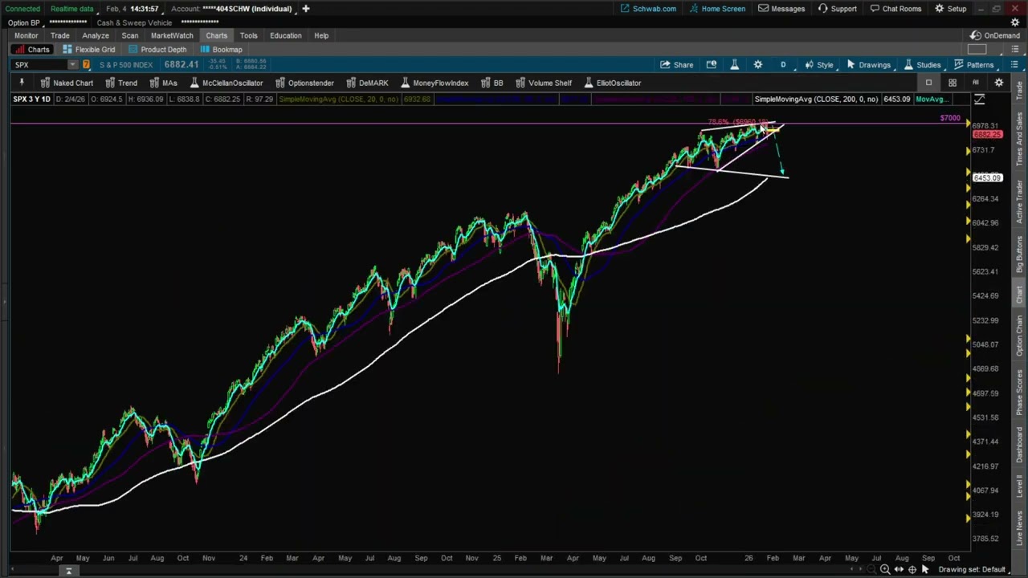1028x578 pixels.
Task: Select the Bookmap sub-tab
Action: click(x=221, y=50)
